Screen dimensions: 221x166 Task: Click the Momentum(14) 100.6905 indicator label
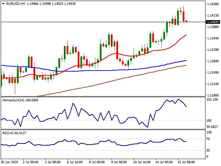pyautogui.click(x=20, y=100)
